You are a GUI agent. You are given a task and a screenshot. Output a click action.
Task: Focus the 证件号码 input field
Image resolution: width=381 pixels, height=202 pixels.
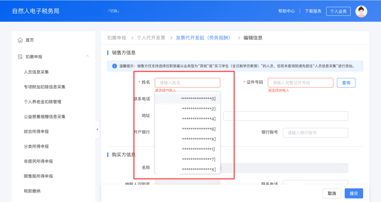point(300,83)
